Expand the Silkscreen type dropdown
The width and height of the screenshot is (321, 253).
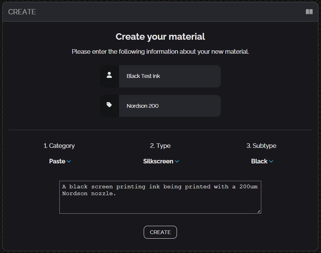tap(158, 161)
